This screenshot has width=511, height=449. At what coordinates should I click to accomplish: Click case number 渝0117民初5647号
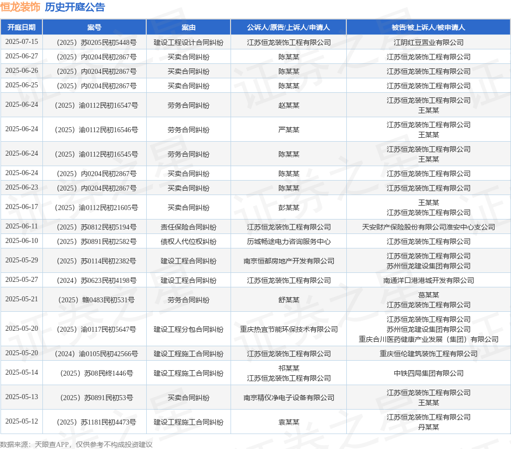pos(96,329)
